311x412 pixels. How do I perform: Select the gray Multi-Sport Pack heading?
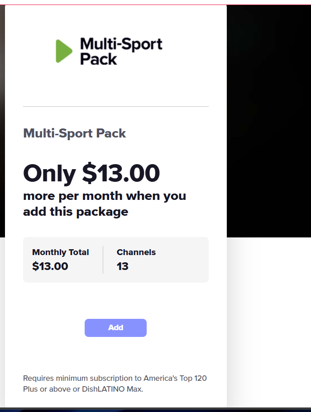(75, 133)
